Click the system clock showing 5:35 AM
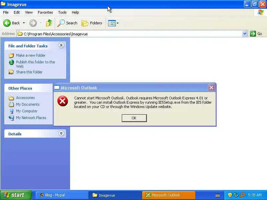The width and height of the screenshot is (267, 200). (x=255, y=195)
